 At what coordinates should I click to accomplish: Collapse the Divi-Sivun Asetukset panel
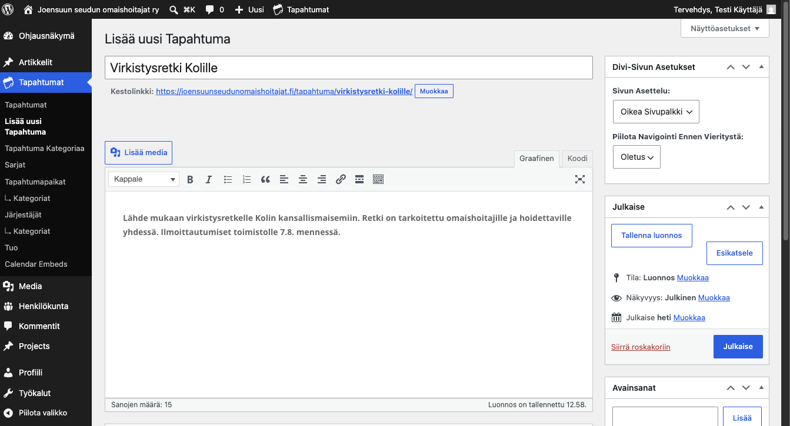coord(761,67)
